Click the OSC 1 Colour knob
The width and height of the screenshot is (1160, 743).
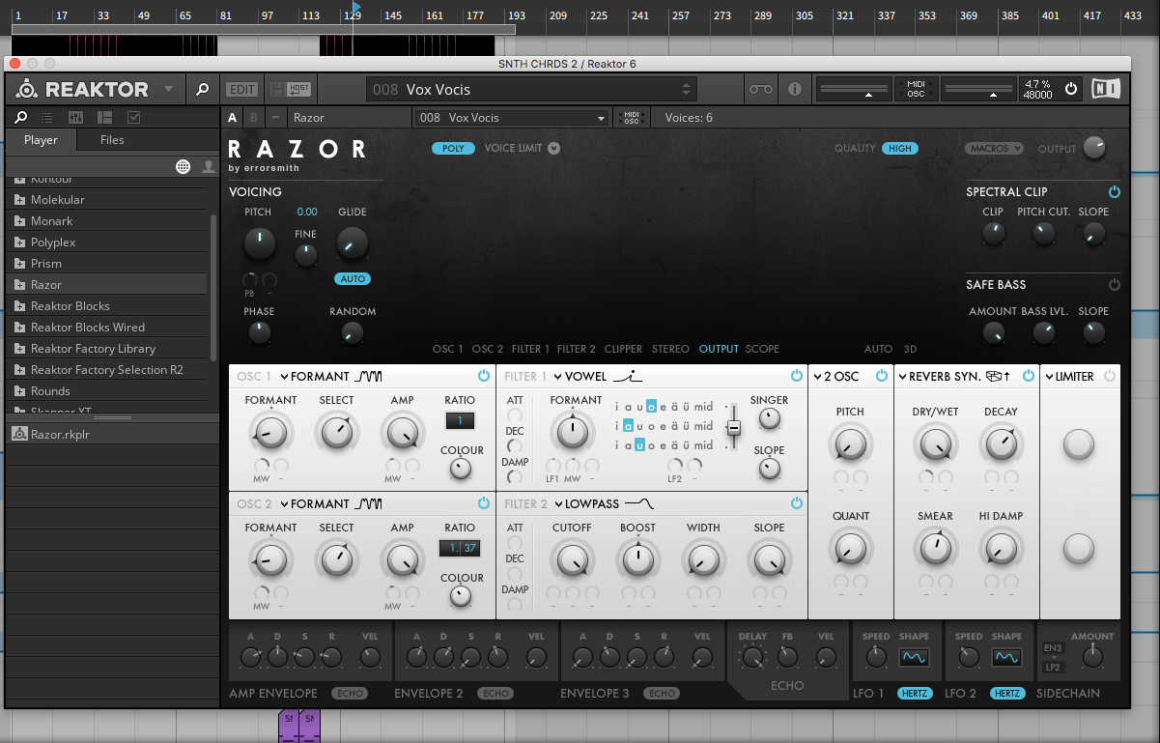pyautogui.click(x=461, y=470)
